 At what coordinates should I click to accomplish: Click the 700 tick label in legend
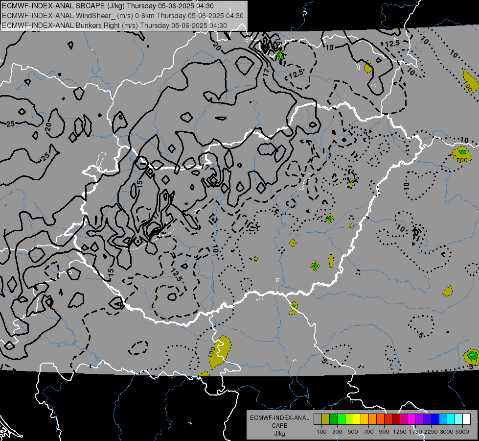coord(369,432)
